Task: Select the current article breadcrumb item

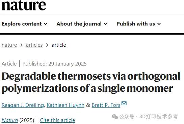Action: (x=59, y=45)
